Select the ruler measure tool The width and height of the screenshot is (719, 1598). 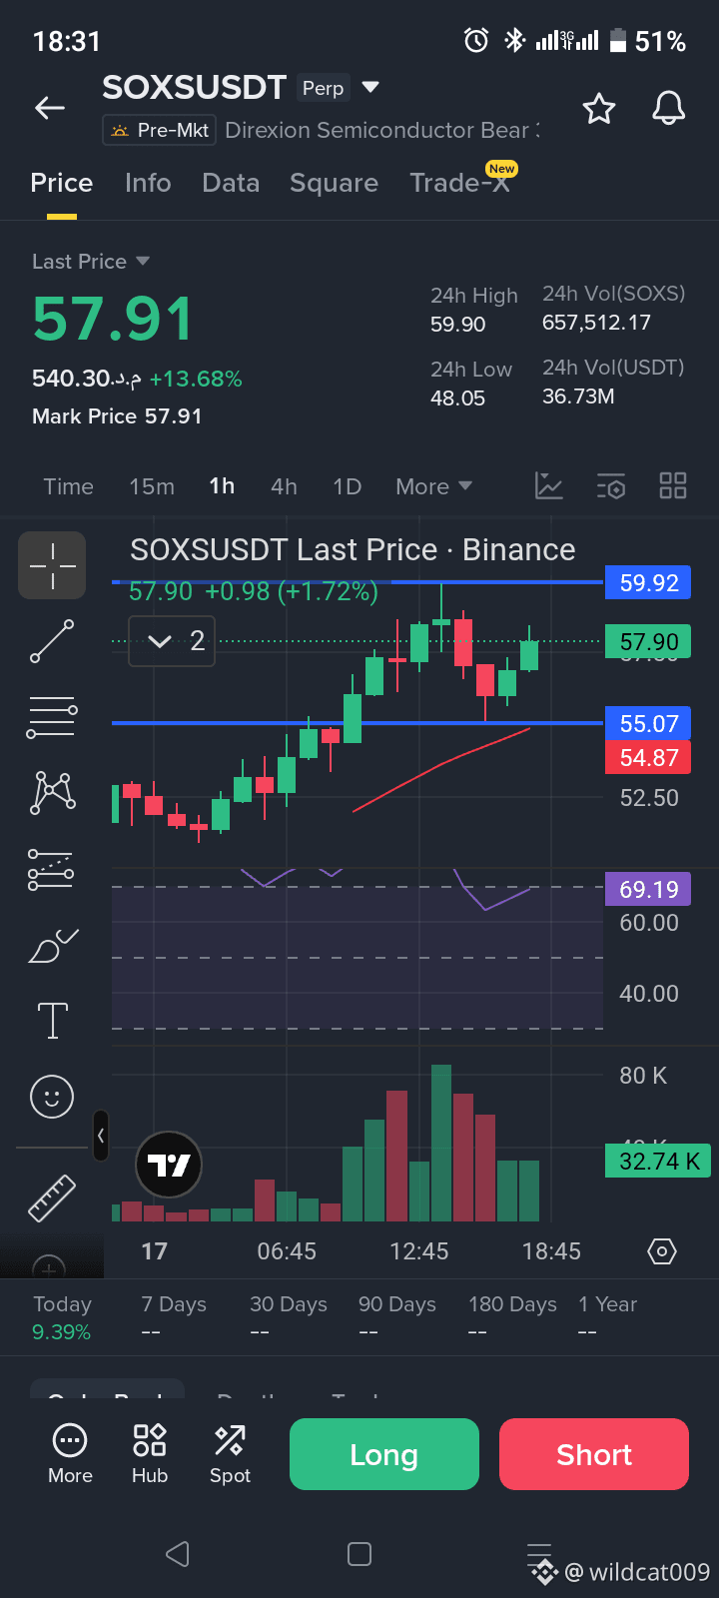[x=52, y=1198]
